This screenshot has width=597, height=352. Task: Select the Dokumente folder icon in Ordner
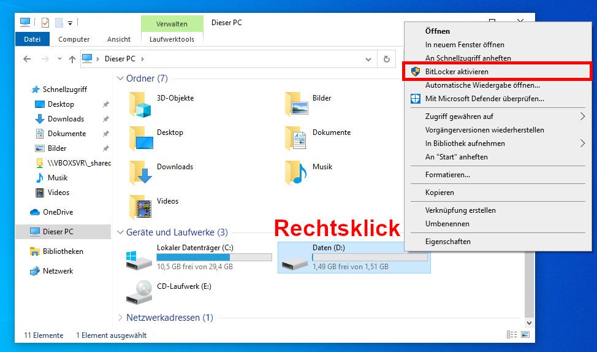(295, 139)
